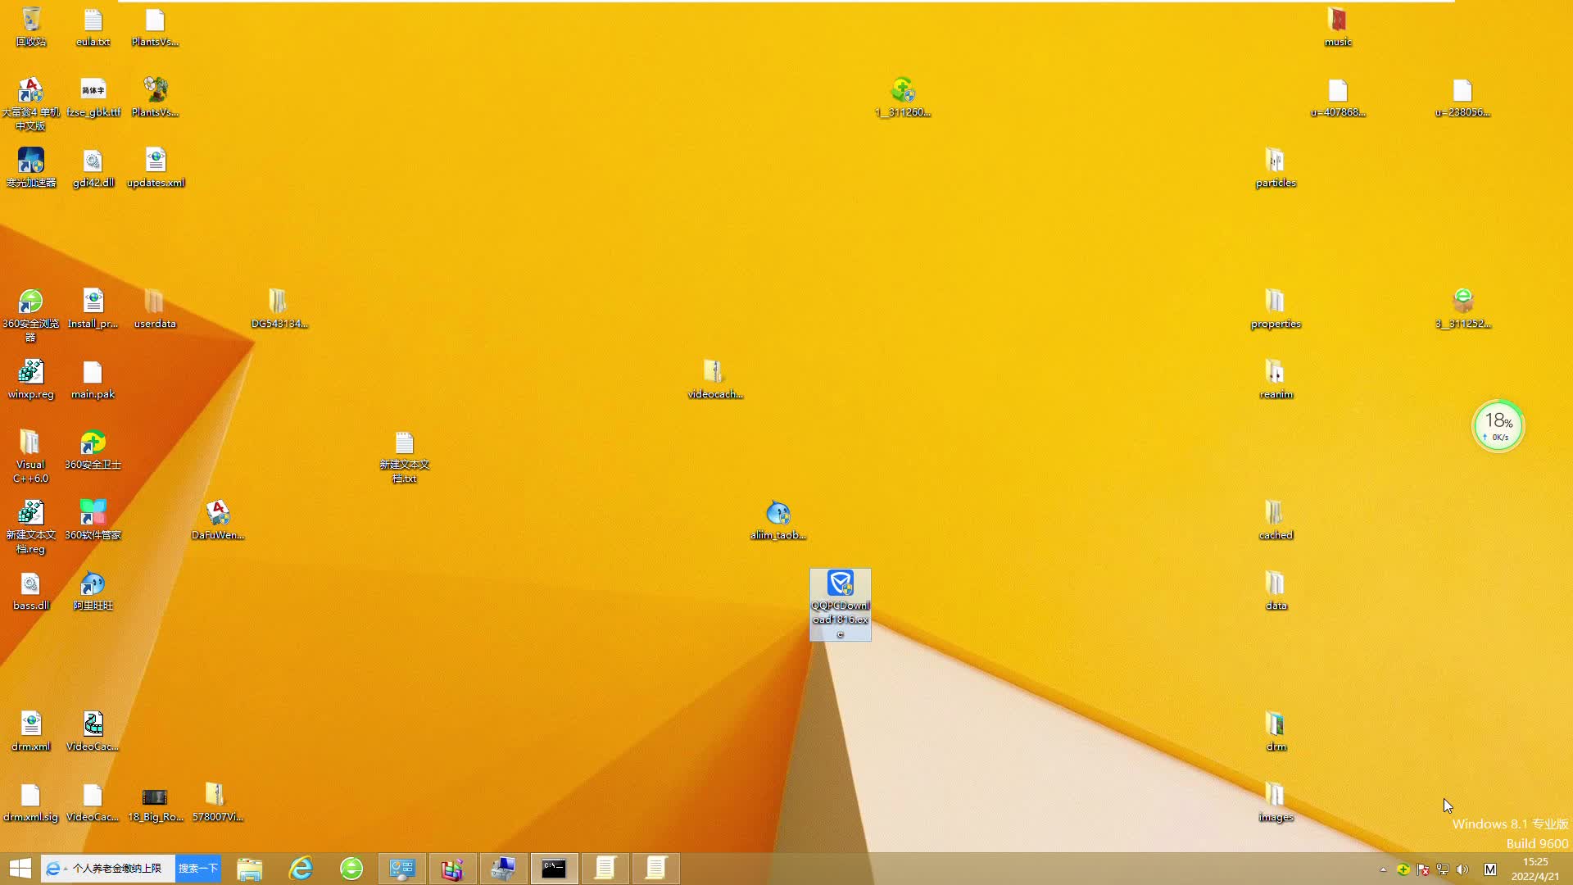Launch allim.taob... network app
This screenshot has width=1573, height=885.
coord(777,512)
